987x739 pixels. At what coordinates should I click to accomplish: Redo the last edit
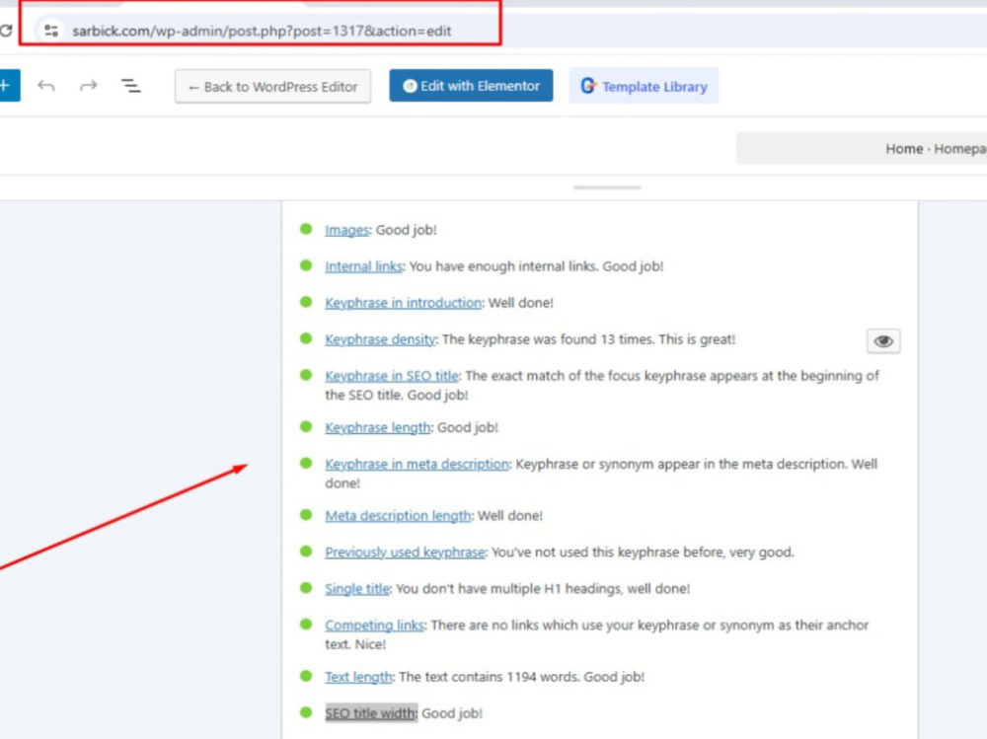pyautogui.click(x=89, y=86)
